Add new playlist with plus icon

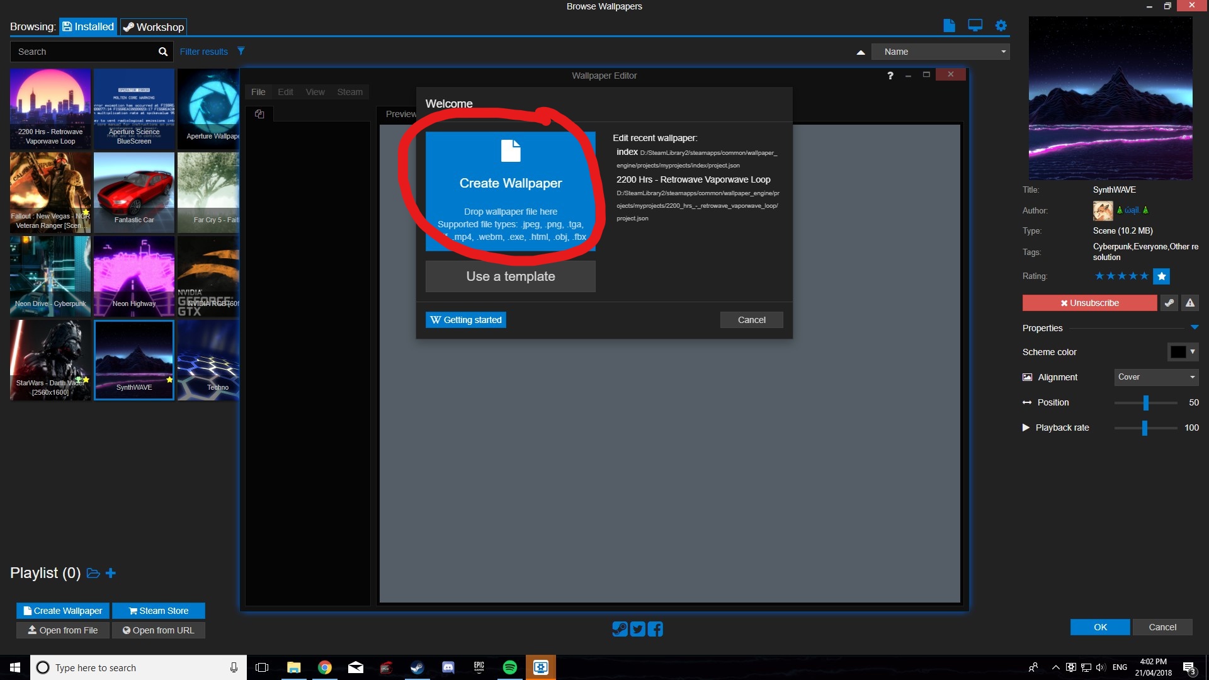click(x=111, y=573)
